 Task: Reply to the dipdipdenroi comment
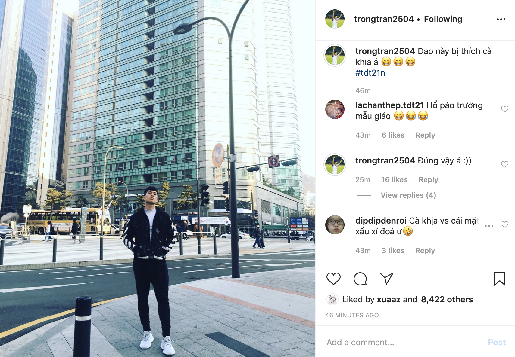coord(425,251)
